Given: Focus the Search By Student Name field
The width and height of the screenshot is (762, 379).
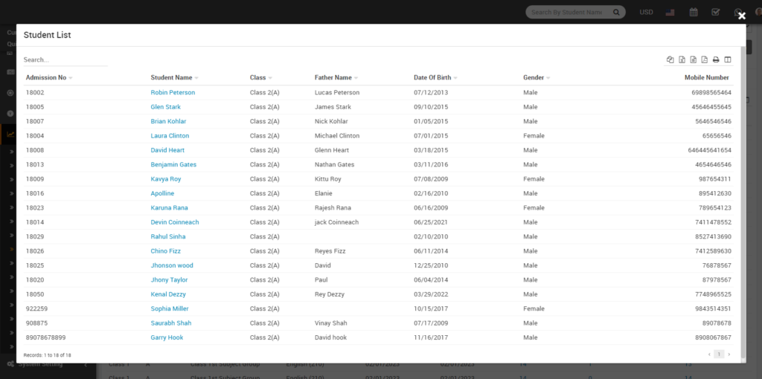Looking at the screenshot, I should point(566,12).
